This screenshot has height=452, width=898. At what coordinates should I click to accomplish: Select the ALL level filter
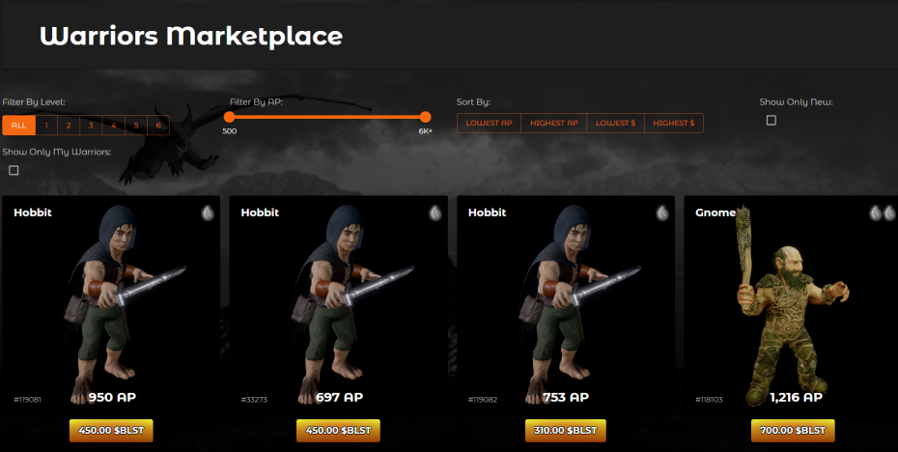19,125
